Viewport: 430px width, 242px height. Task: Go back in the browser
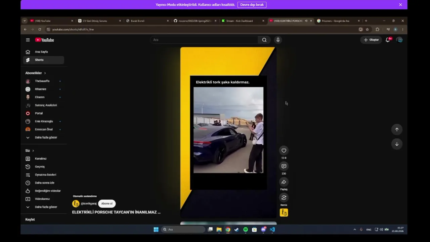(x=25, y=30)
